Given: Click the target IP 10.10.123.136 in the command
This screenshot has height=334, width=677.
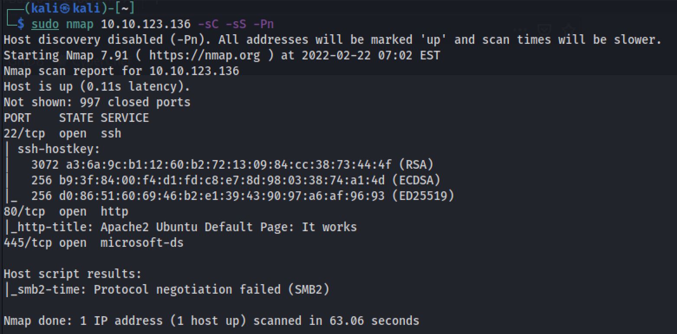Looking at the screenshot, I should (145, 24).
